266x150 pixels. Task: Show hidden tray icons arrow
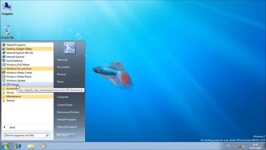click(x=234, y=146)
